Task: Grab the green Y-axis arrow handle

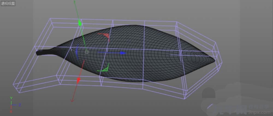Action: click(x=80, y=23)
